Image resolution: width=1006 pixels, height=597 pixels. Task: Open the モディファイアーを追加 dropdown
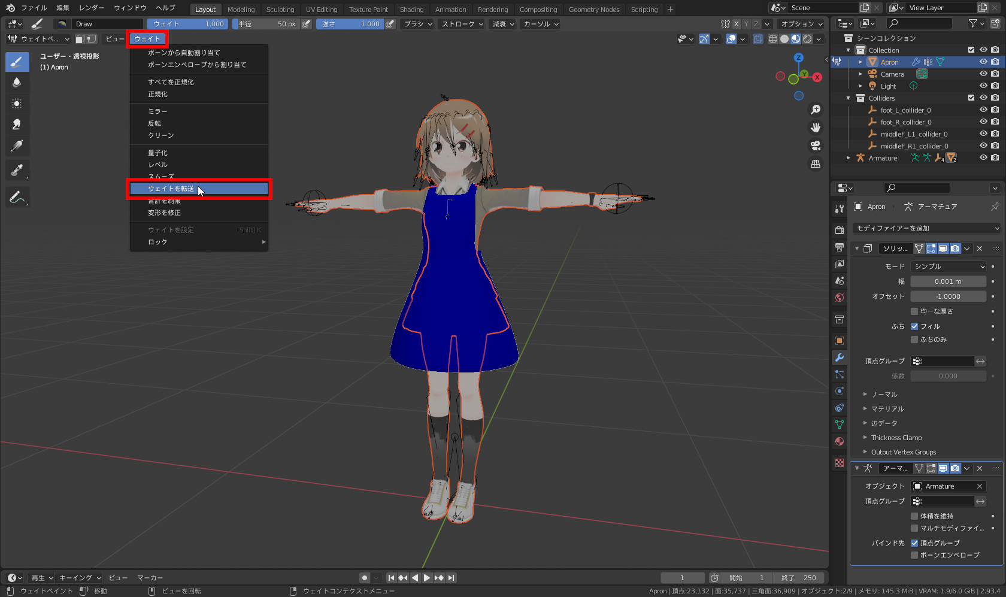(926, 228)
